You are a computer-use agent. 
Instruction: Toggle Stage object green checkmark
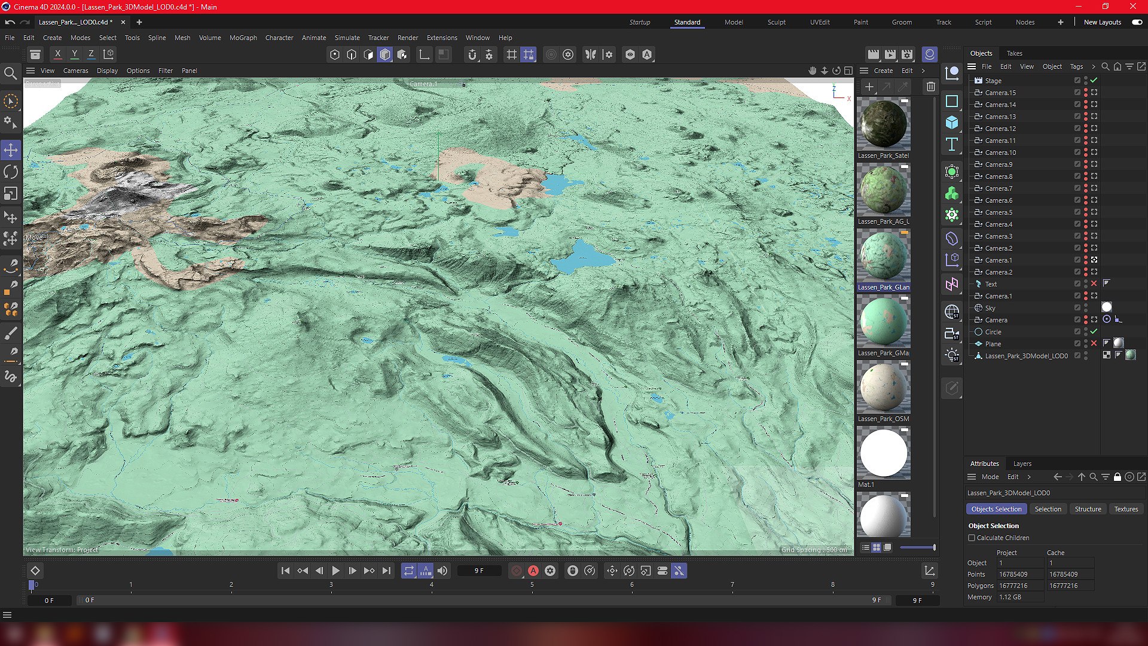point(1094,80)
